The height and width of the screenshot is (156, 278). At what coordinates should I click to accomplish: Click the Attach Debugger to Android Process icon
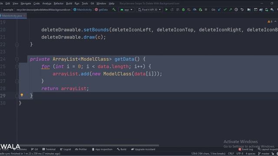tap(200, 10)
